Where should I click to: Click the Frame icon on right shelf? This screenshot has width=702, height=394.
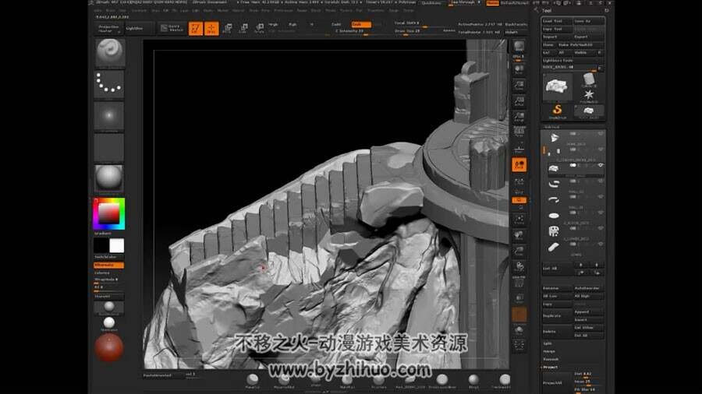pyautogui.click(x=519, y=220)
